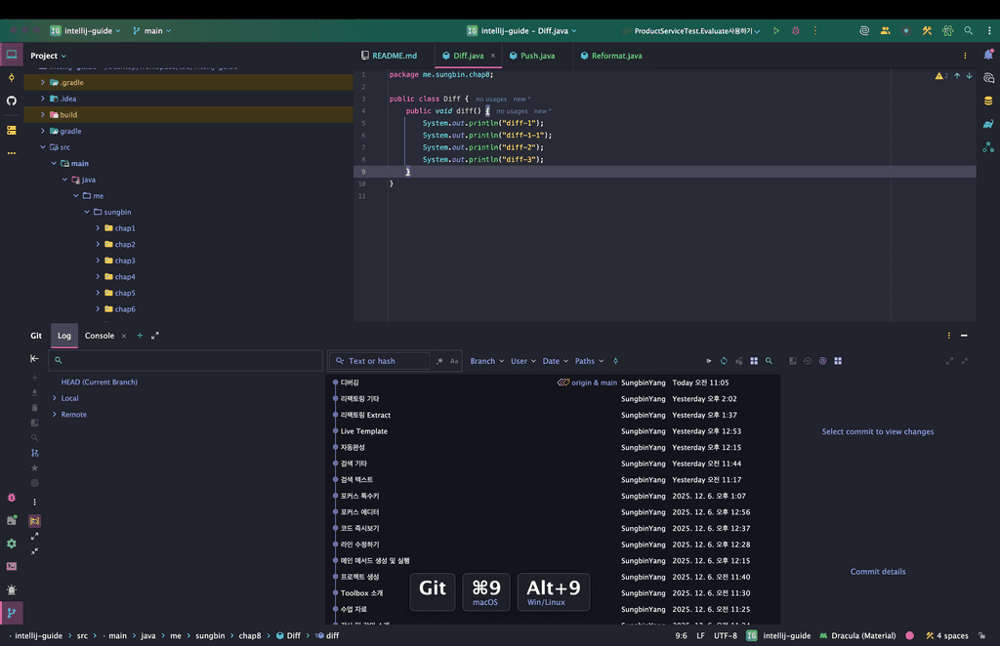Open the Database tool window
This screenshot has height=646, width=1000.
[x=988, y=101]
